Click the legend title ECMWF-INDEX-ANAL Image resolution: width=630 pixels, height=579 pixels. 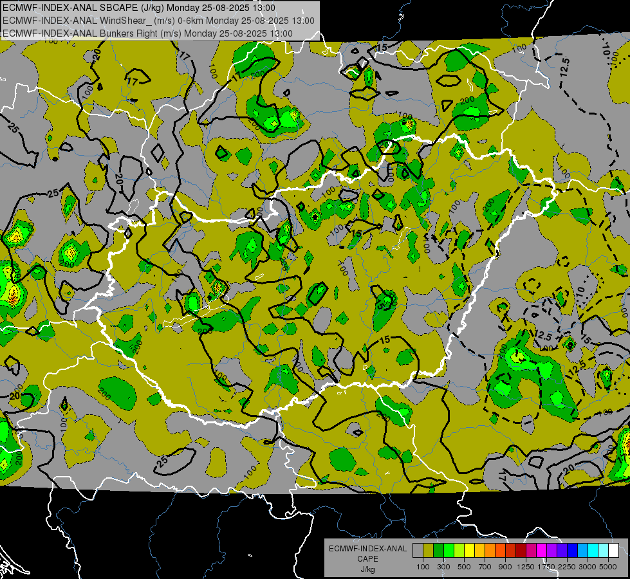click(x=367, y=549)
